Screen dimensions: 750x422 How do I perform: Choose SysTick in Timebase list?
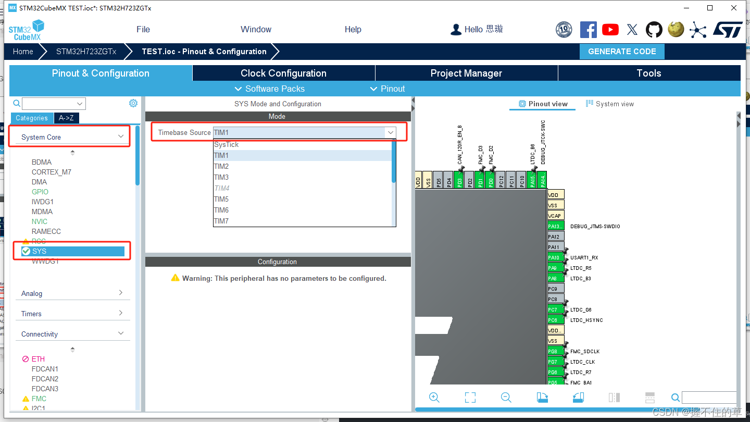click(302, 144)
